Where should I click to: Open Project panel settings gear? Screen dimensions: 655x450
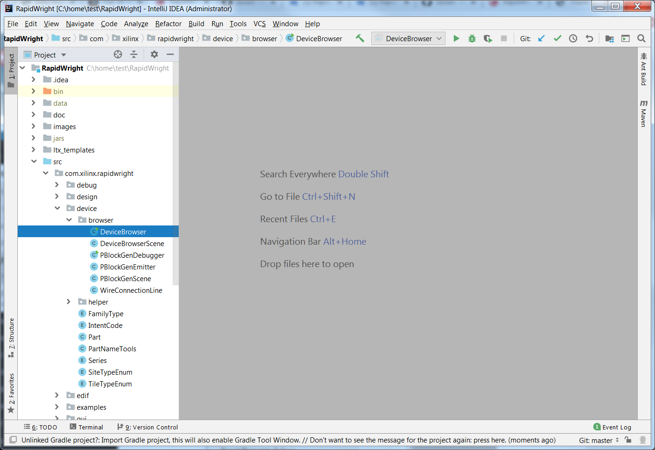154,54
